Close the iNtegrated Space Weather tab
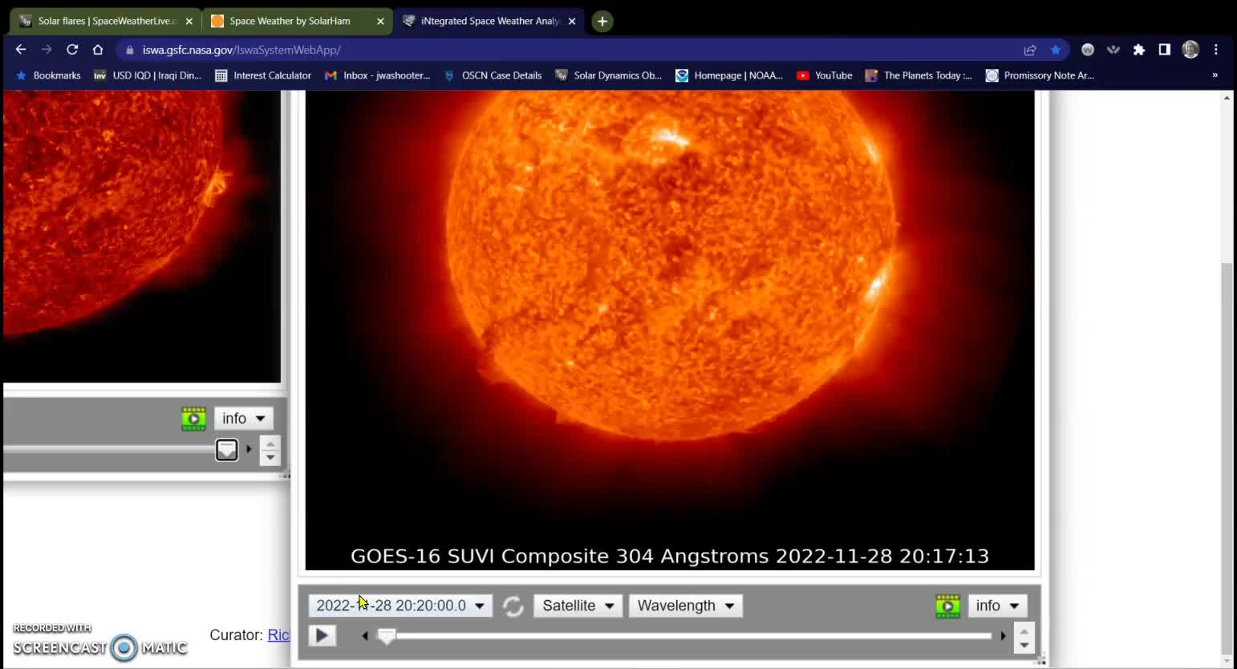 click(572, 22)
